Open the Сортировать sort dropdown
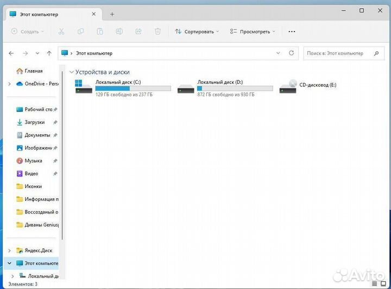The image size is (391, 289). click(197, 32)
